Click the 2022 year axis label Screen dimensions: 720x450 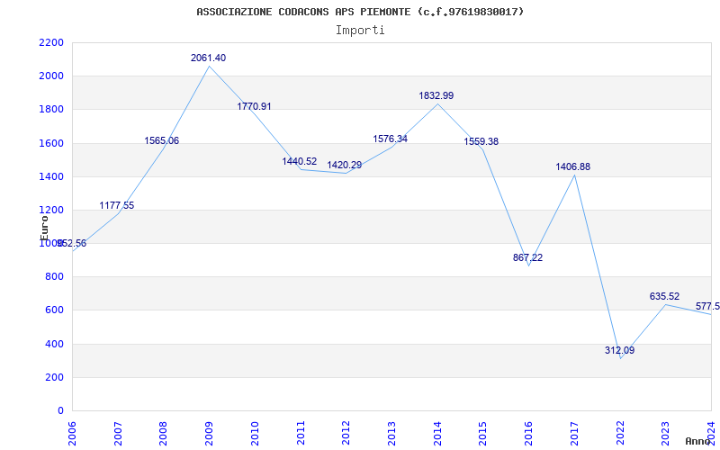(x=620, y=434)
